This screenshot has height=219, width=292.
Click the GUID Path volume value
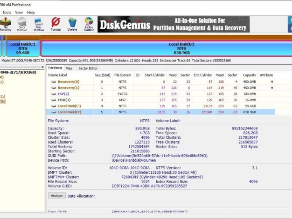click(160, 156)
